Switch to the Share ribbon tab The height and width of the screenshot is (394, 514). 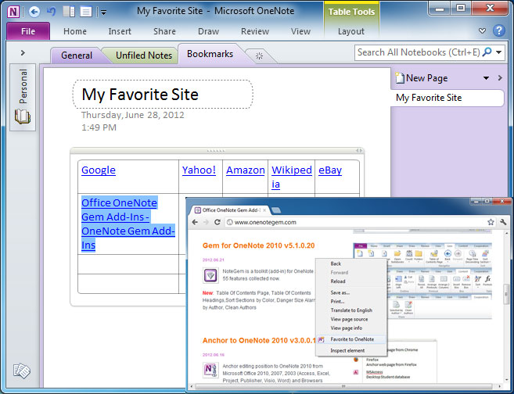(164, 31)
